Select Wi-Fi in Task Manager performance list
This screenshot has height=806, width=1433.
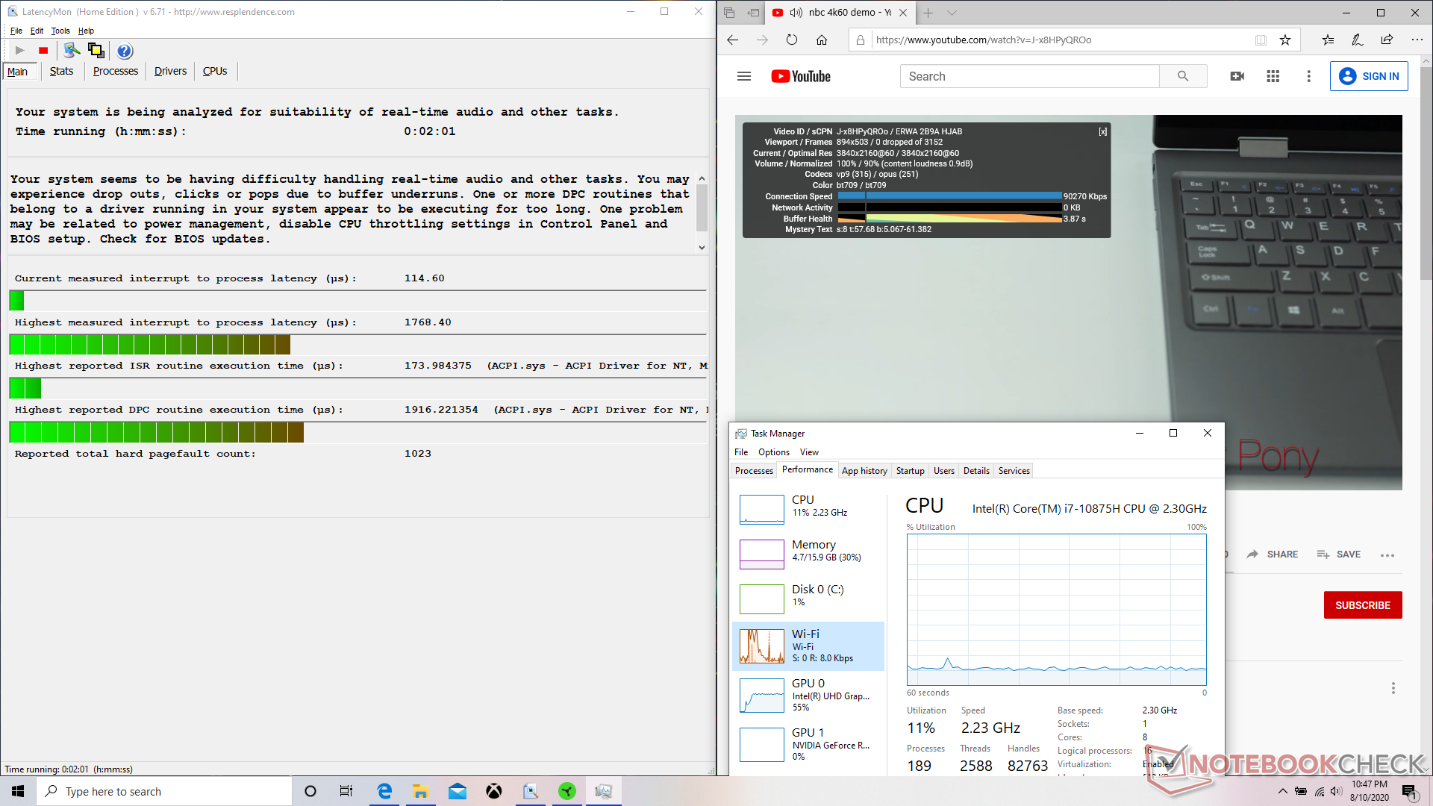(x=808, y=646)
